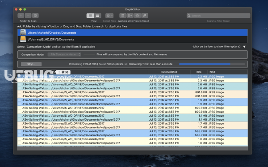Click the /Volumes path in the 2.3 MB row
The image size is (268, 167).
78,77
